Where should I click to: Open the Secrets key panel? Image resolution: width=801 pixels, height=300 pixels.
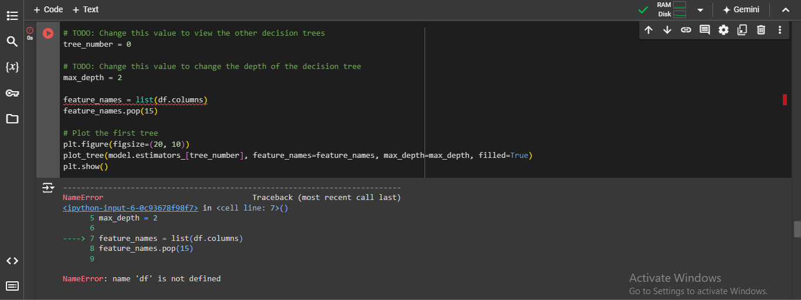12,93
